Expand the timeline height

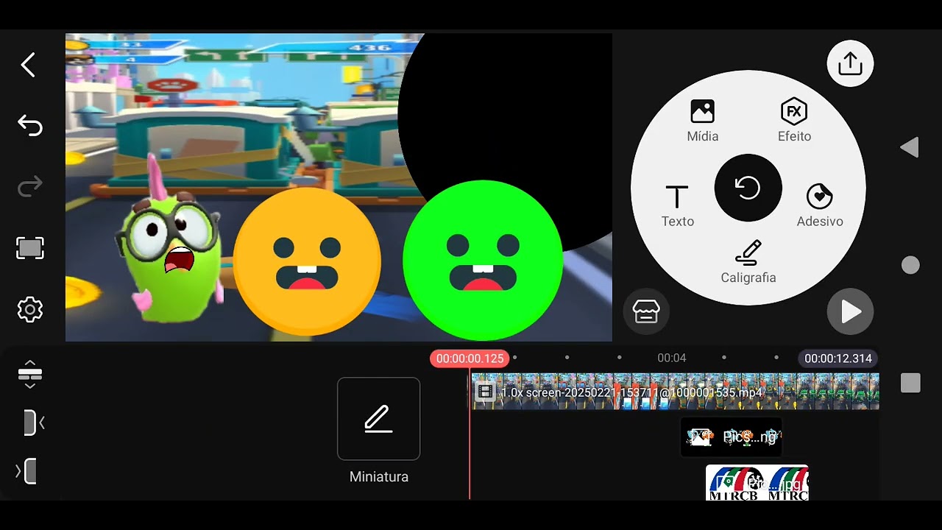[30, 374]
